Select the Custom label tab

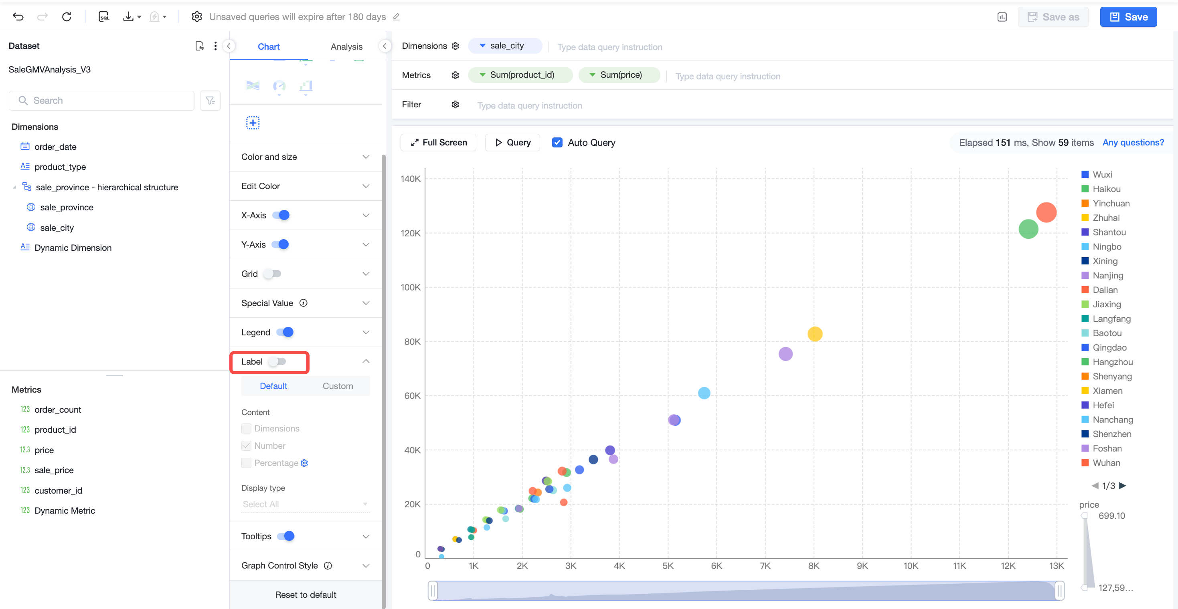(x=338, y=386)
